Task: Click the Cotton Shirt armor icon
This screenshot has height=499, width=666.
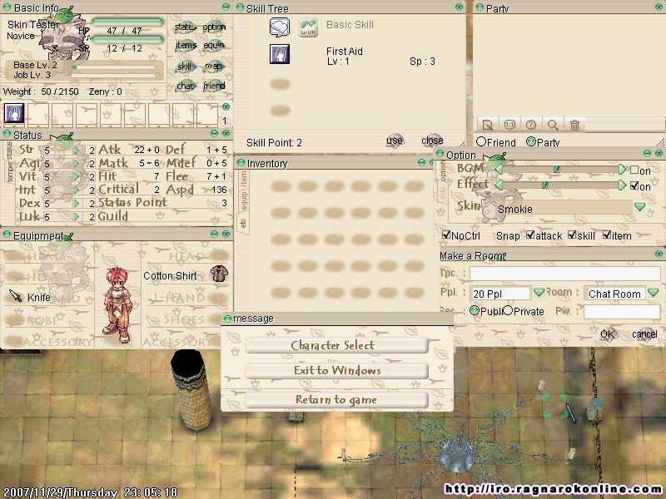Action: click(219, 274)
